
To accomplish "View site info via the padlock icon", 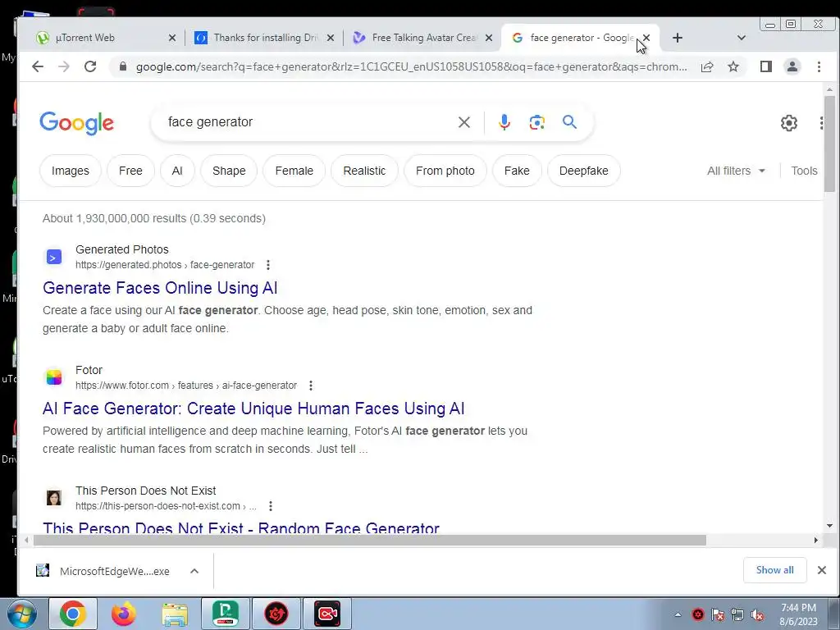I will click(x=123, y=66).
